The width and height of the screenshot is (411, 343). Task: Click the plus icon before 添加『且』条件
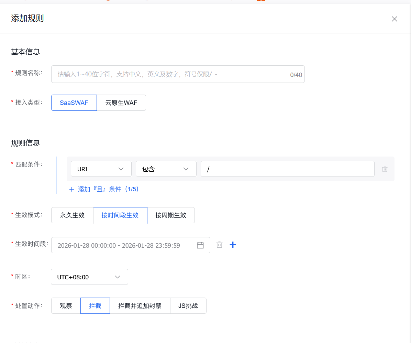click(x=71, y=189)
